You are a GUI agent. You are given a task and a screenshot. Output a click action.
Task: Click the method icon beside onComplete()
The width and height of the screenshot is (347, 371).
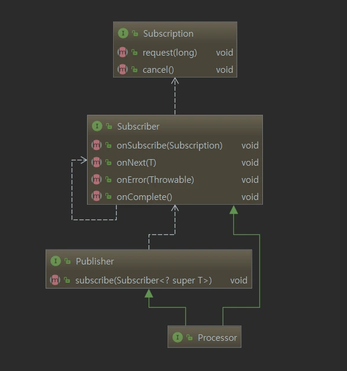pos(97,196)
